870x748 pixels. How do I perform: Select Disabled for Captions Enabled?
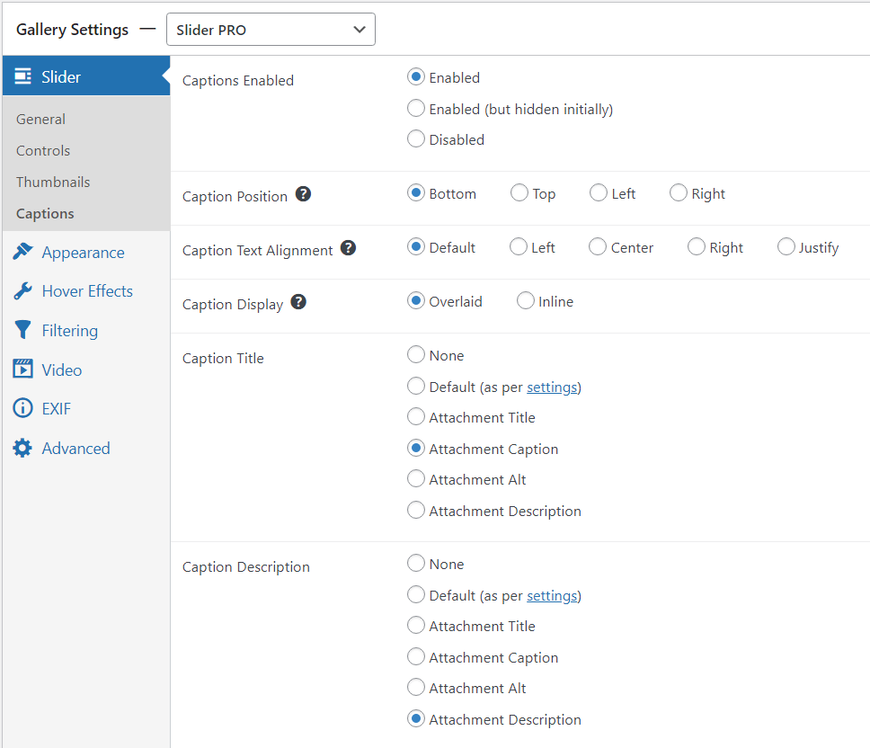tap(415, 138)
